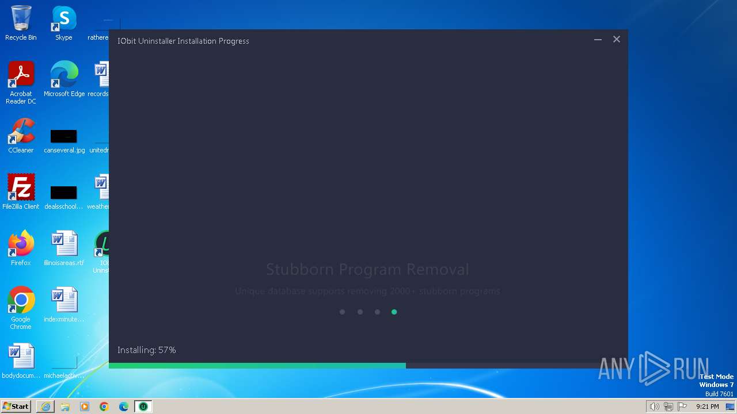This screenshot has height=414, width=737.
Task: Open Firefox desktop shortcut
Action: tap(21, 248)
